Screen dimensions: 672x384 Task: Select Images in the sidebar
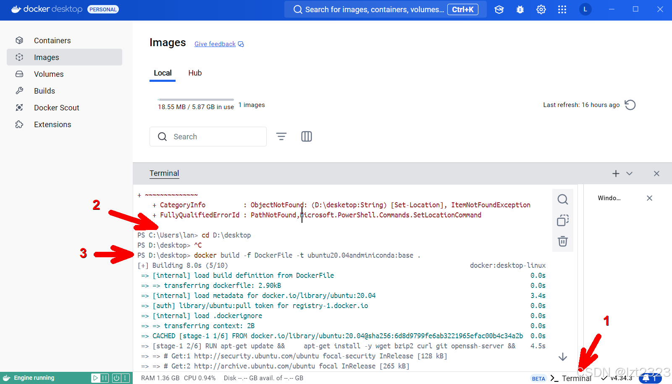tap(64, 57)
